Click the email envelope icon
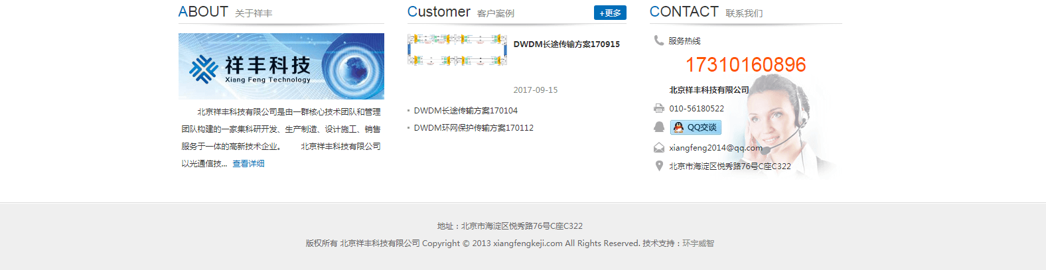Viewport: 1046px width, 270px height. [x=658, y=147]
